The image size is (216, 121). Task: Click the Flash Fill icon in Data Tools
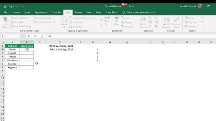150,18
